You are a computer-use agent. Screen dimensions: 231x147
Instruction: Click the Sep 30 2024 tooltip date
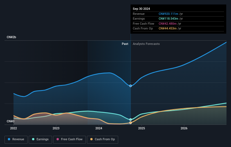(141, 9)
